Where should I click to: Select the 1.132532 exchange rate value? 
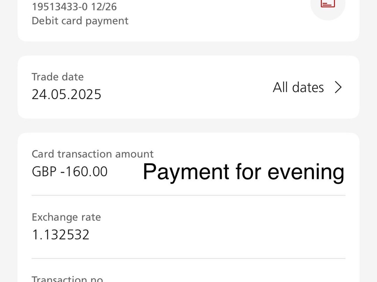pyautogui.click(x=60, y=235)
